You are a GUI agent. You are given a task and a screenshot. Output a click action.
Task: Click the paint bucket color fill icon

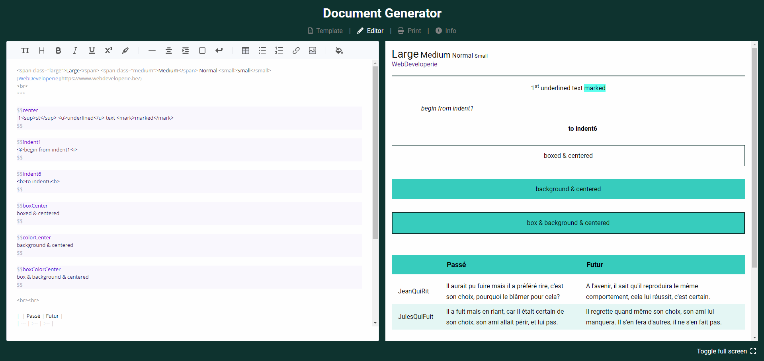[x=339, y=50]
